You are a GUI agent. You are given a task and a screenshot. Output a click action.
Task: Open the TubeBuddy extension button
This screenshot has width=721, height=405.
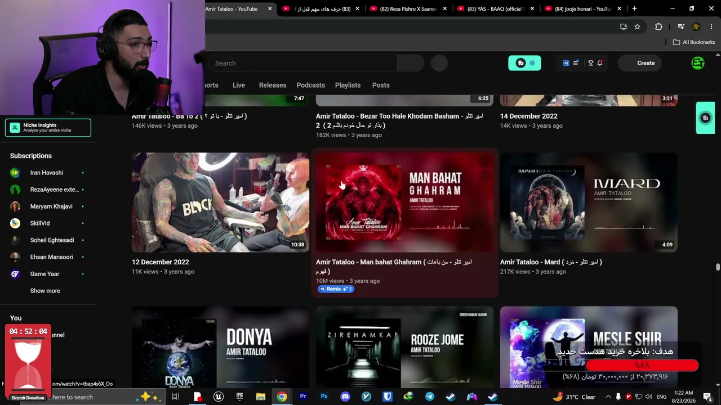pos(524,63)
